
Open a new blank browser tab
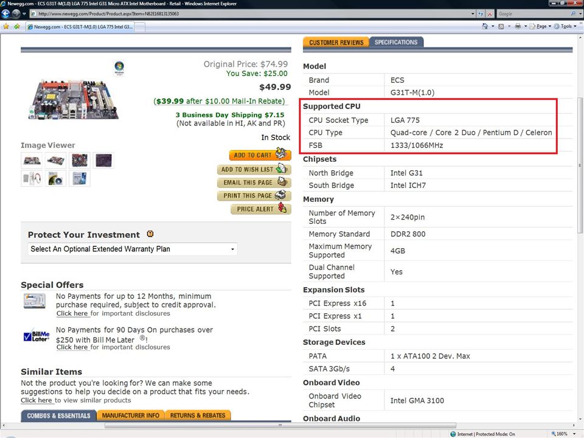[x=140, y=27]
